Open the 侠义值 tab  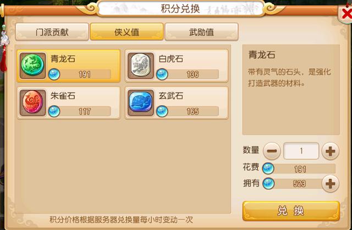127,32
